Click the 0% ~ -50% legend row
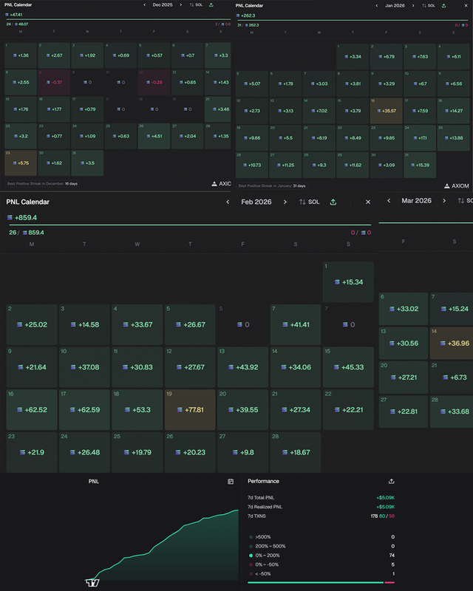473x591 pixels. pyautogui.click(x=321, y=564)
